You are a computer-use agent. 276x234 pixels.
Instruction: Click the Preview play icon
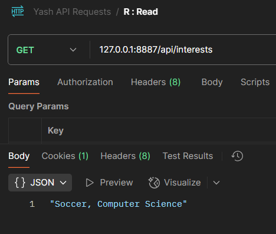click(90, 183)
